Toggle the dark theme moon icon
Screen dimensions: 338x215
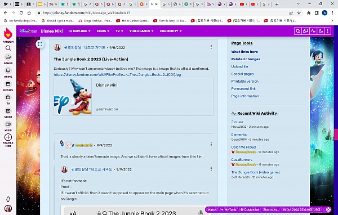(321, 31)
